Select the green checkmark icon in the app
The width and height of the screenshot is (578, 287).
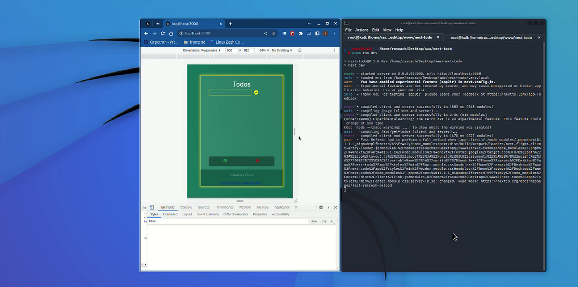(x=225, y=161)
